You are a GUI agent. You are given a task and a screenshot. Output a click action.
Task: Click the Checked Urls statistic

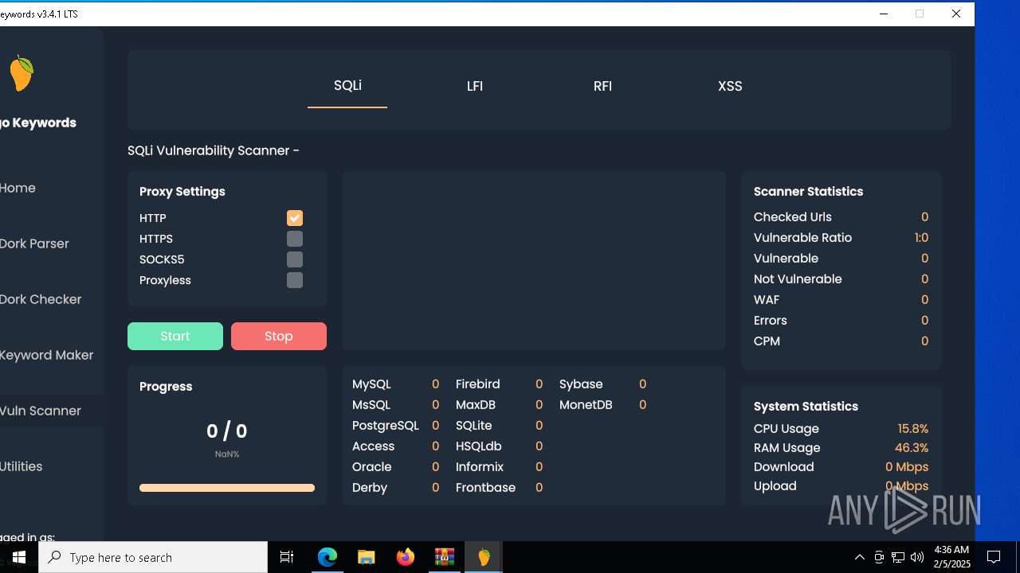pyautogui.click(x=841, y=217)
